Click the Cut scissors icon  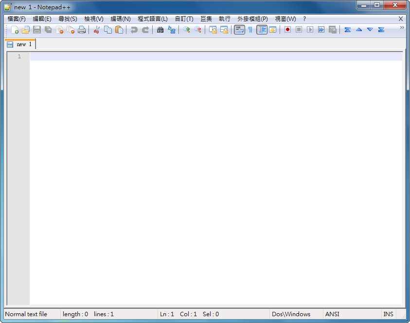click(96, 30)
